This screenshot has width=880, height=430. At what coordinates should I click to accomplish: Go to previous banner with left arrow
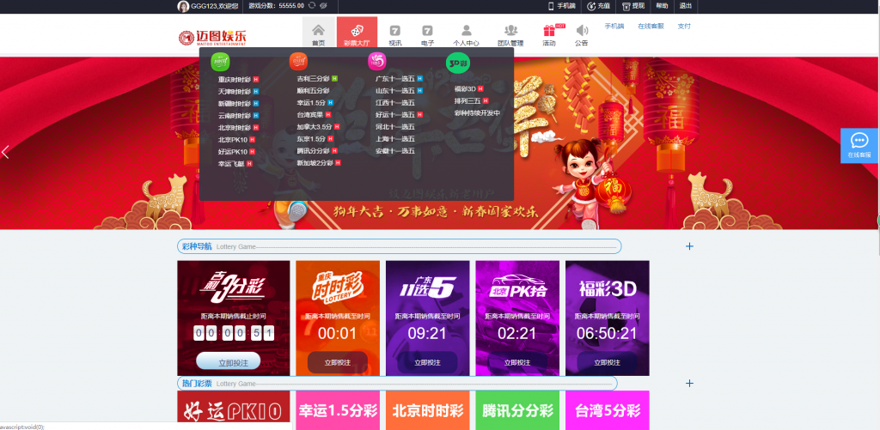pos(5,152)
